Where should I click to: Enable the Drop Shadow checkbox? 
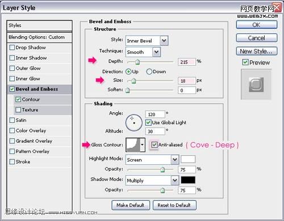click(12, 48)
